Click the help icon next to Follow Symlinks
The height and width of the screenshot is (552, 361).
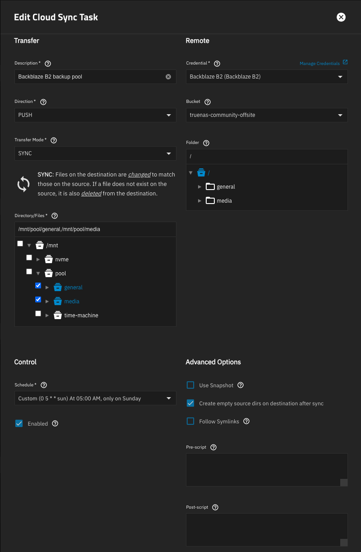pos(246,422)
